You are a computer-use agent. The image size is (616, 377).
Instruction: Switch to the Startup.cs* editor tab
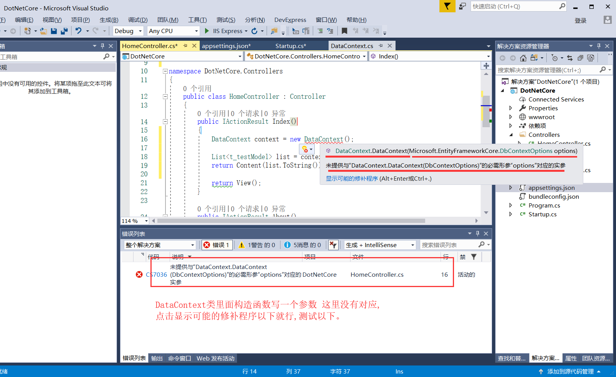pos(290,46)
